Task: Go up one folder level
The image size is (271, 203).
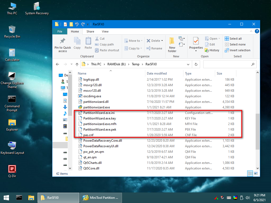Action: click(x=77, y=64)
